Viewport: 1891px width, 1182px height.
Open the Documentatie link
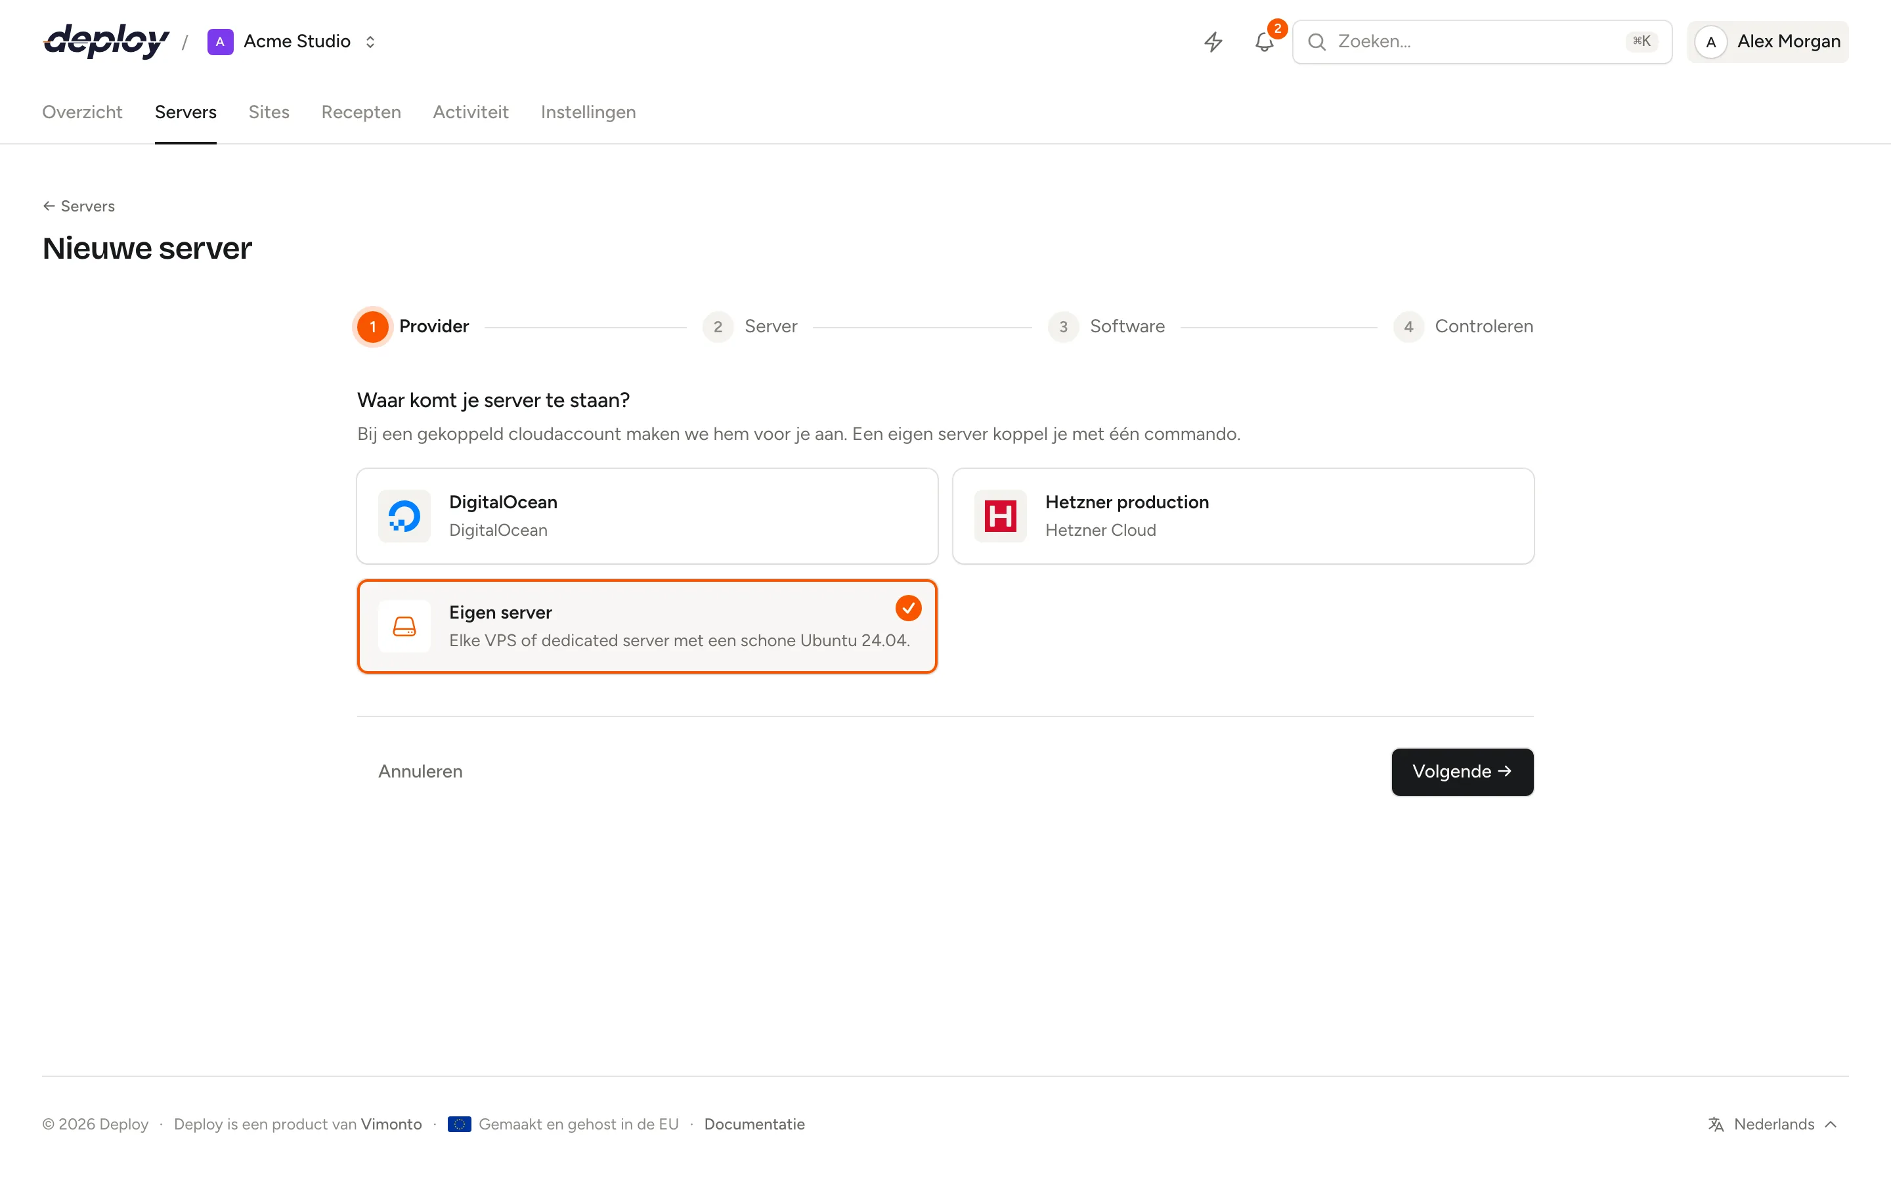click(754, 1124)
